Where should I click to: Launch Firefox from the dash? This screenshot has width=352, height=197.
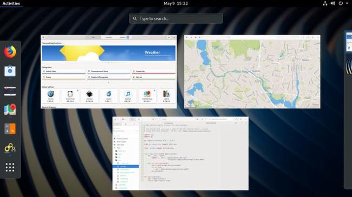click(x=10, y=51)
